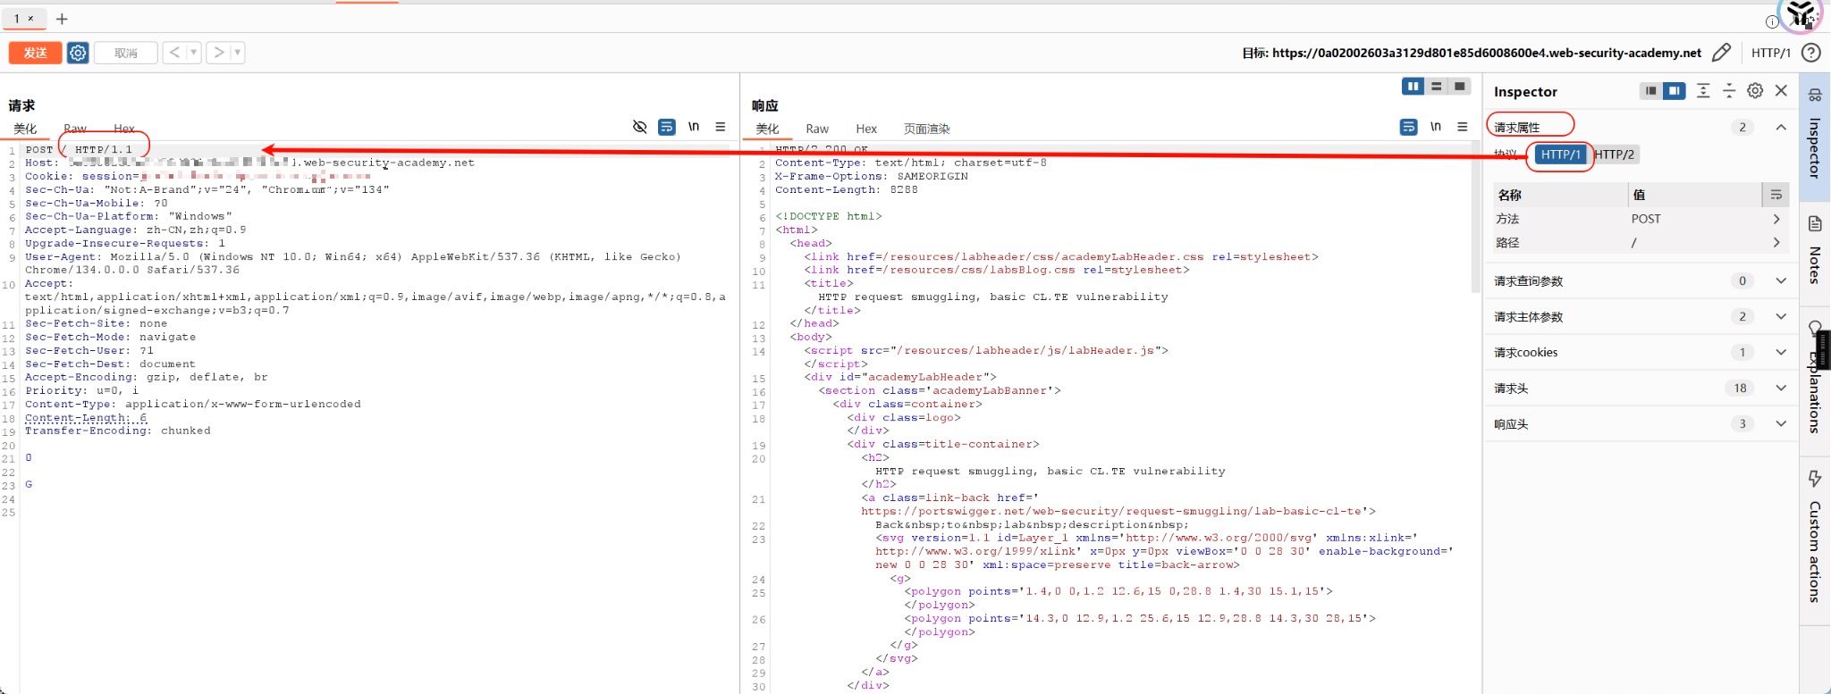Dock Inspector to the right side

pyautogui.click(x=1675, y=91)
